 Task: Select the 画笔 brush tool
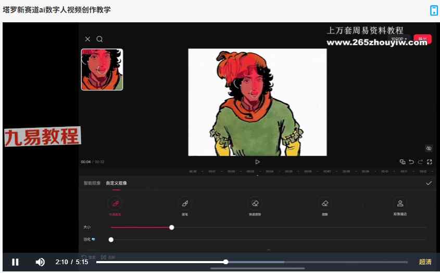184,203
